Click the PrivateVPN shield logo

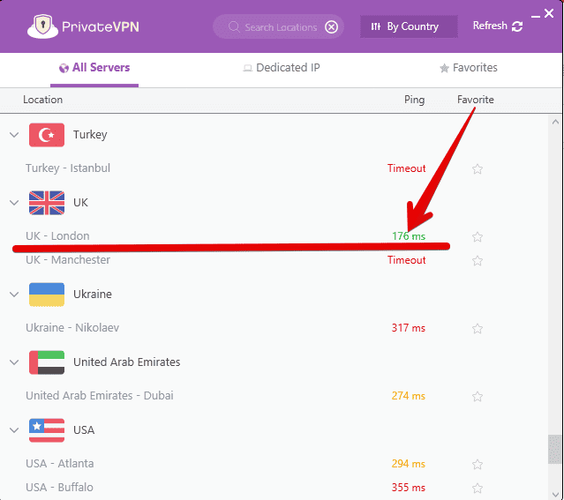point(42,26)
